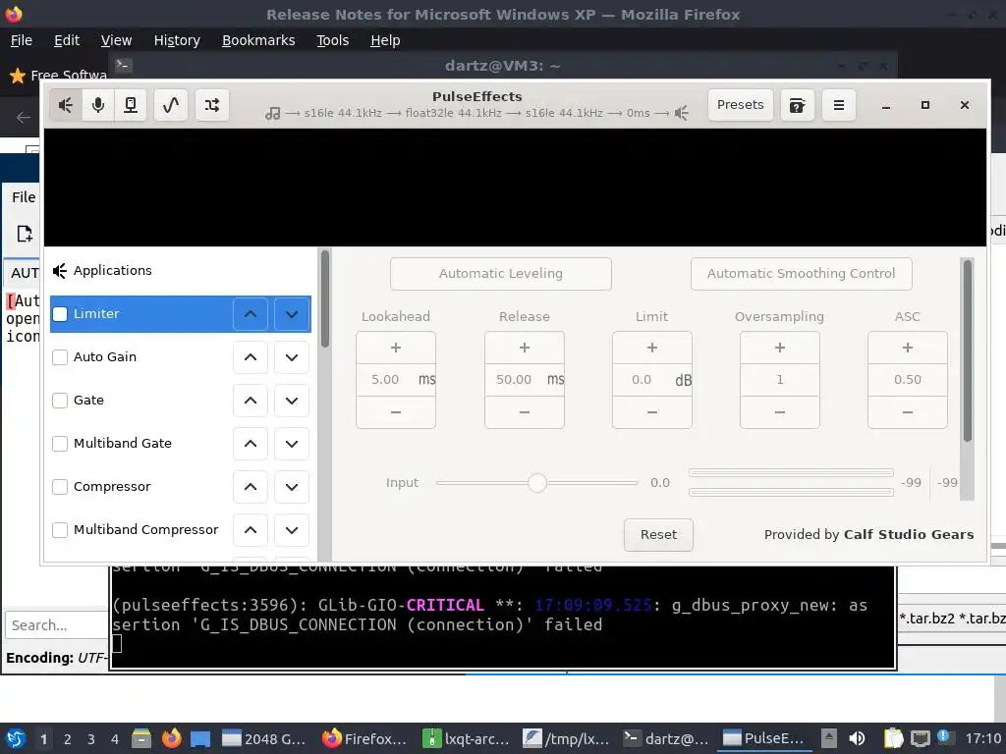1006x754 pixels.
Task: Open the PulseEffects help icon
Action: coord(797,105)
